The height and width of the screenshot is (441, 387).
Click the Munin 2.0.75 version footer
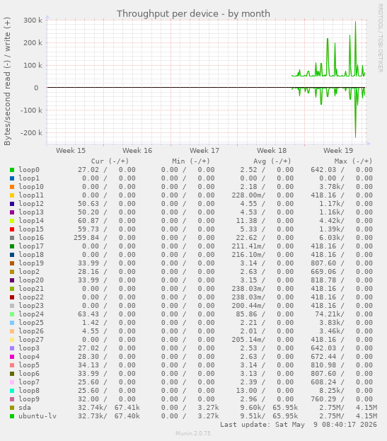(x=193, y=433)
